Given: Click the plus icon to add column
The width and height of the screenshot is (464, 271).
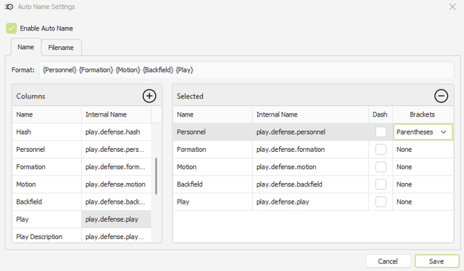Looking at the screenshot, I should point(149,96).
